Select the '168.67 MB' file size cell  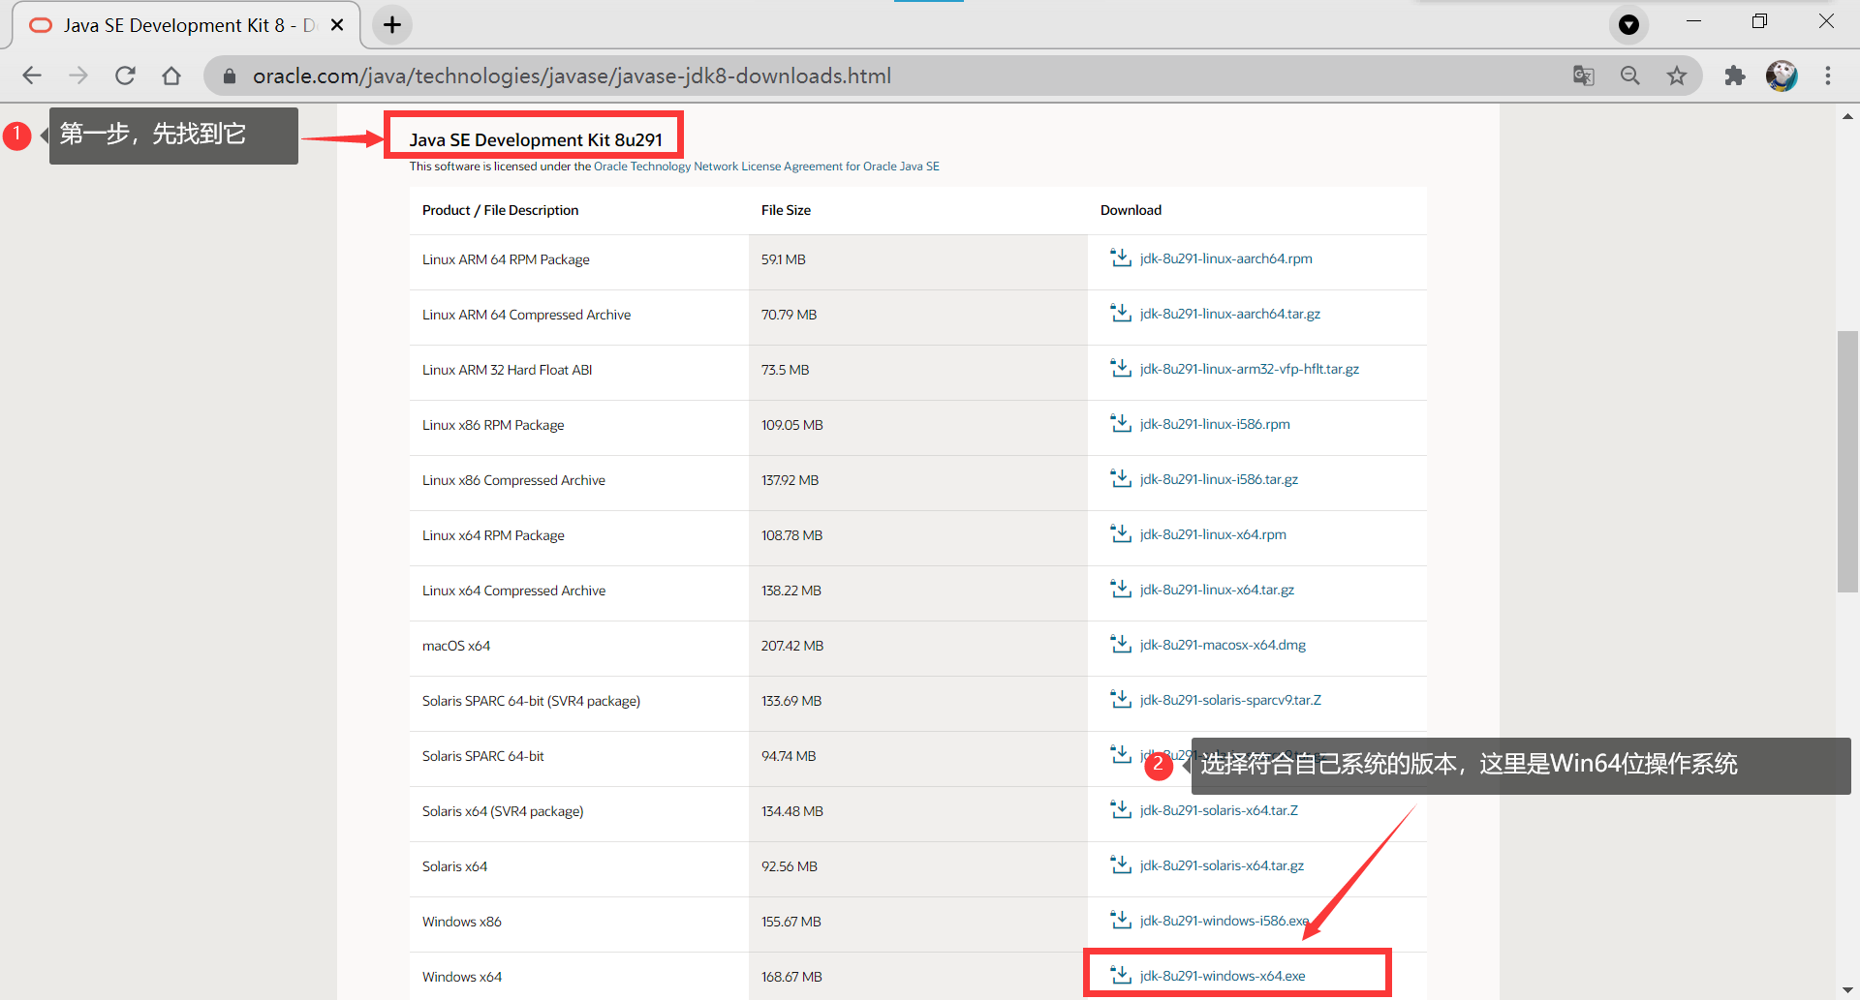pos(791,977)
